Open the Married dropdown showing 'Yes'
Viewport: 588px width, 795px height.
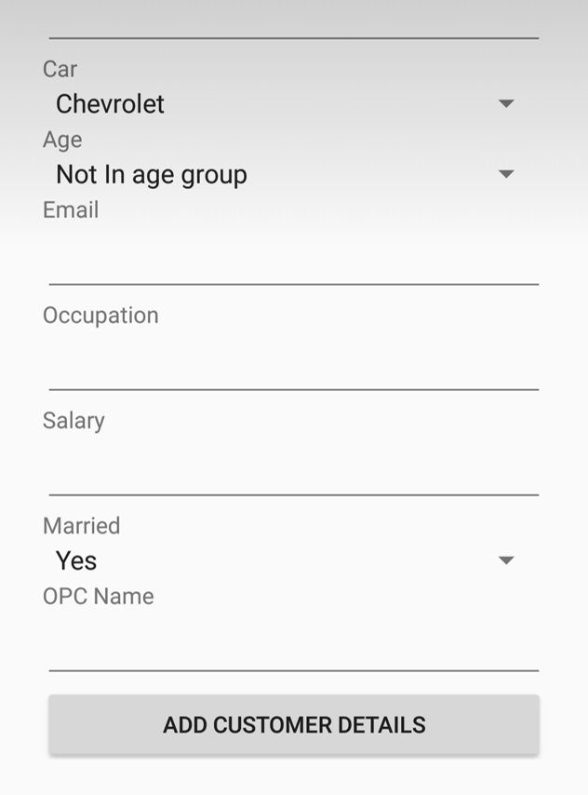(x=279, y=560)
